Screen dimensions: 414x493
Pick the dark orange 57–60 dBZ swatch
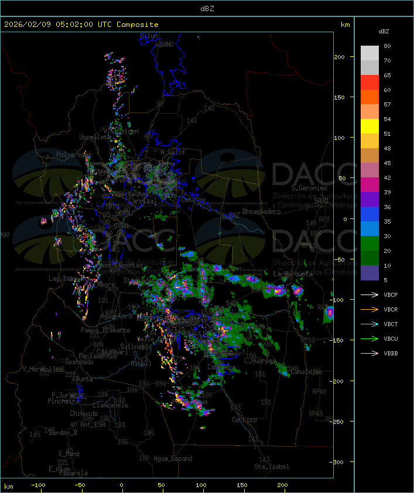coord(369,97)
